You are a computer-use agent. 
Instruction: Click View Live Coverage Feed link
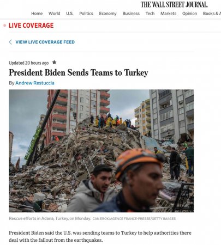45,42
